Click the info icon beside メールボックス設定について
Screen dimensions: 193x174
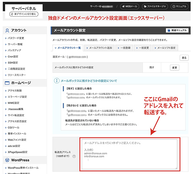pyautogui.click(x=57, y=81)
